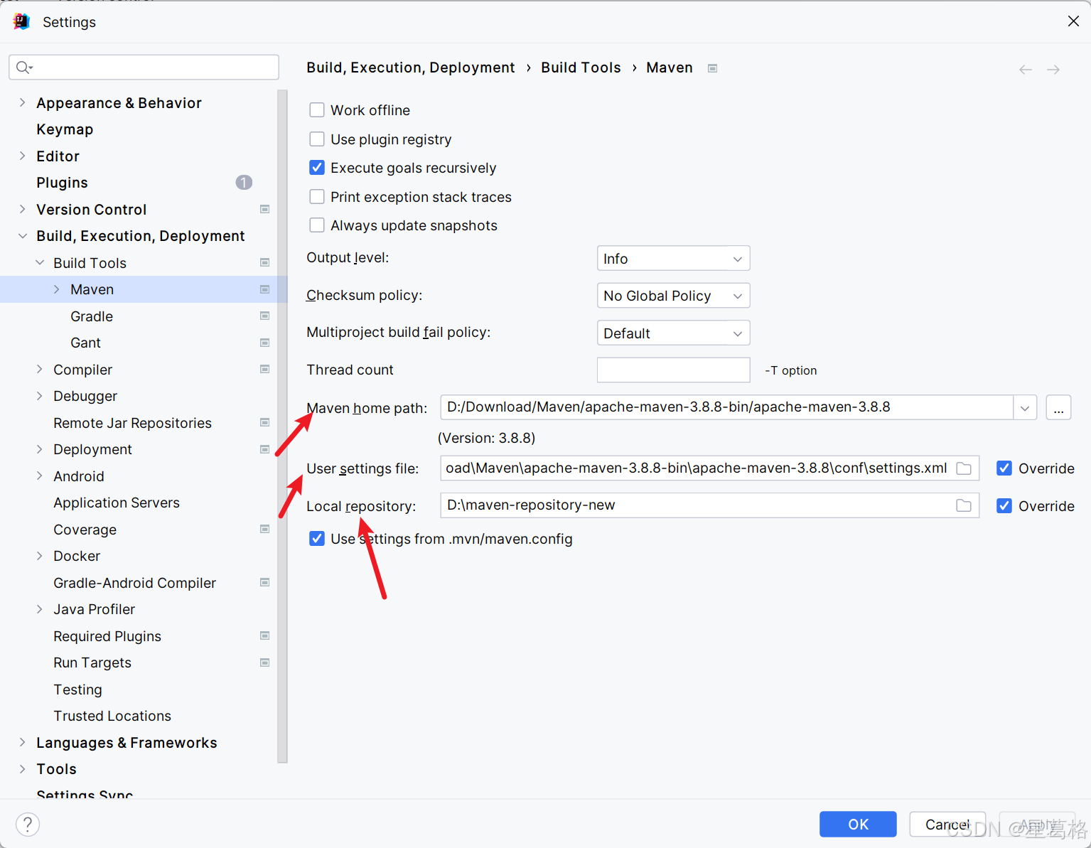Uncheck Override for User settings file
Viewport: 1091px width, 848px height.
pyautogui.click(x=1004, y=468)
